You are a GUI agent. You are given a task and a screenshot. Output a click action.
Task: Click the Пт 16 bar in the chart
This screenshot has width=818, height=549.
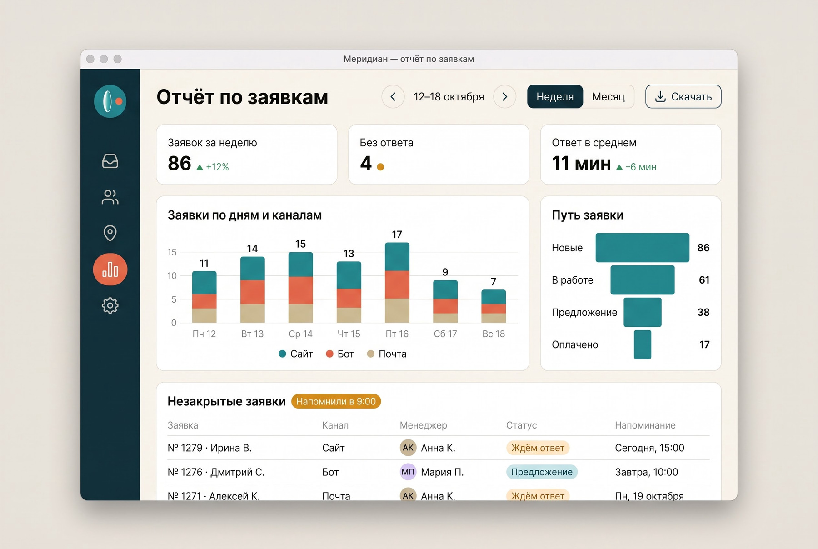[x=397, y=283]
